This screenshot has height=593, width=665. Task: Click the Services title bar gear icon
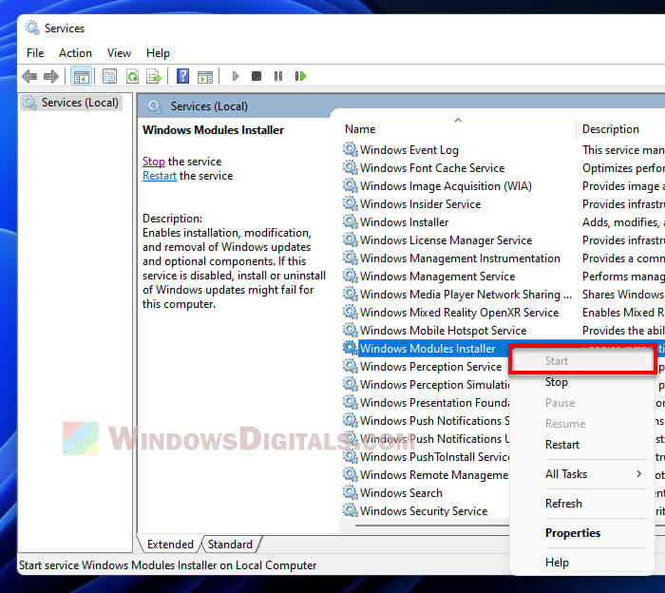[32, 28]
